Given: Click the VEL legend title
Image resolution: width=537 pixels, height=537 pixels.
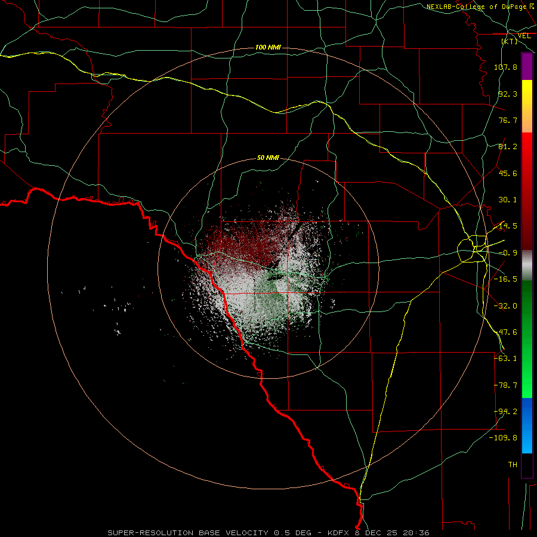Looking at the screenshot, I should (x=524, y=36).
